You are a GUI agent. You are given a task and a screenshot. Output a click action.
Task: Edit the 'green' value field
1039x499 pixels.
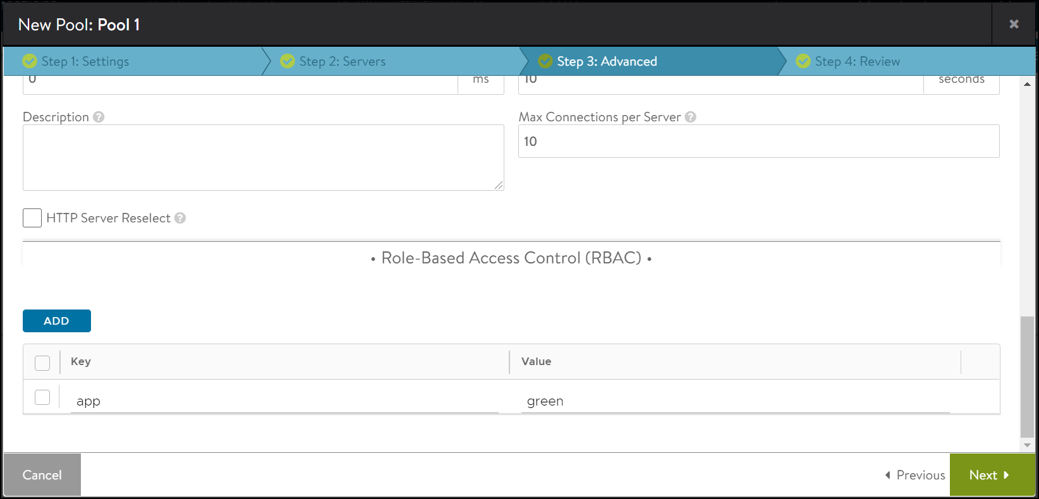tap(735, 401)
